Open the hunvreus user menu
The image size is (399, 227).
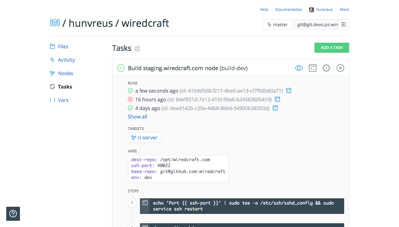click(324, 10)
